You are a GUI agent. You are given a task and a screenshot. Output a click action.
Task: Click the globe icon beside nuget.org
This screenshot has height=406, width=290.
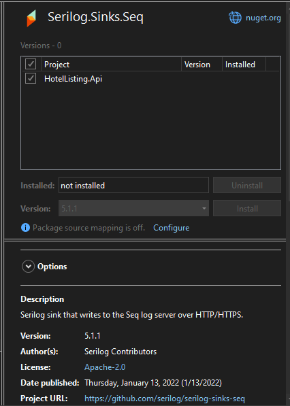click(x=235, y=18)
